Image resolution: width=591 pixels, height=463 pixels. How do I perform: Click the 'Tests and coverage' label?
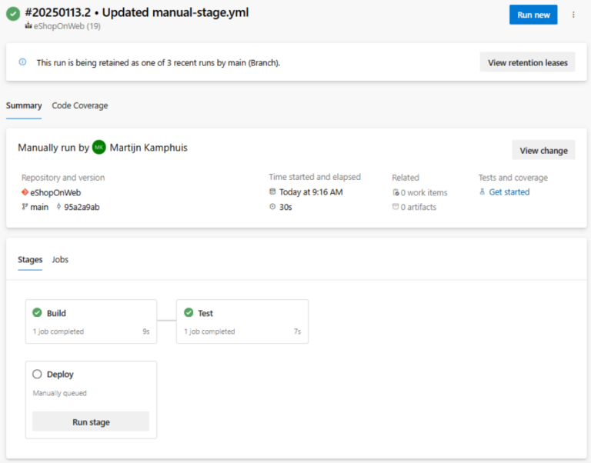click(513, 178)
